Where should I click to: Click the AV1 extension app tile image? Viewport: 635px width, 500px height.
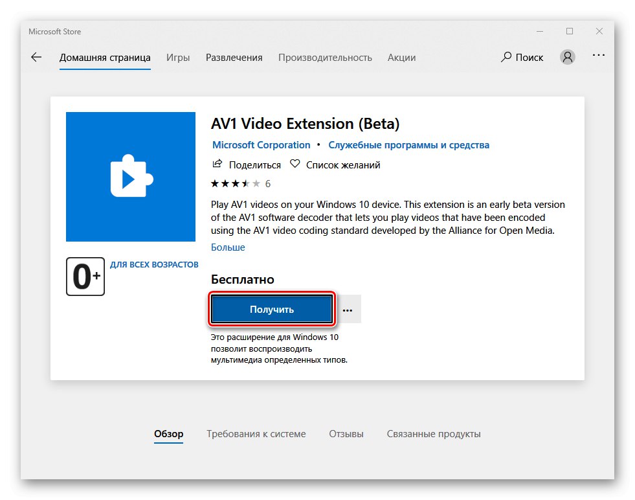click(x=131, y=177)
